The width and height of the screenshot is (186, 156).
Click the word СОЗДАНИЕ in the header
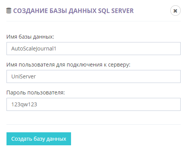click(31, 11)
